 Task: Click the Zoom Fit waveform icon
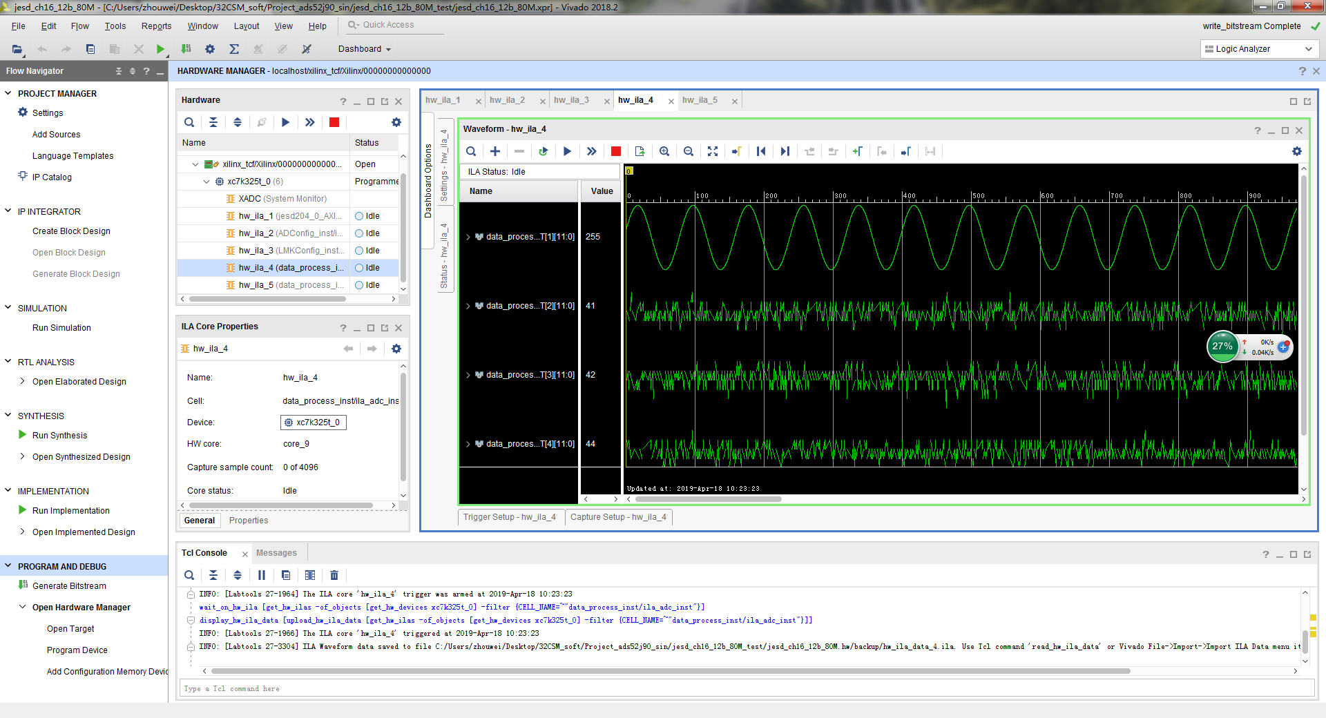713,151
